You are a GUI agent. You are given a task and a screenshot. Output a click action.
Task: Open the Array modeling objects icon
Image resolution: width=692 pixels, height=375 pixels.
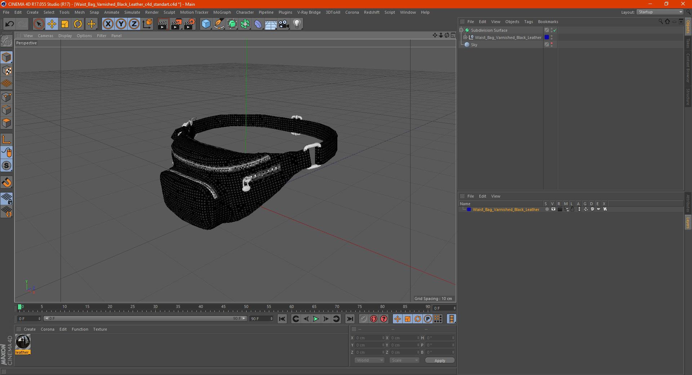[245, 24]
